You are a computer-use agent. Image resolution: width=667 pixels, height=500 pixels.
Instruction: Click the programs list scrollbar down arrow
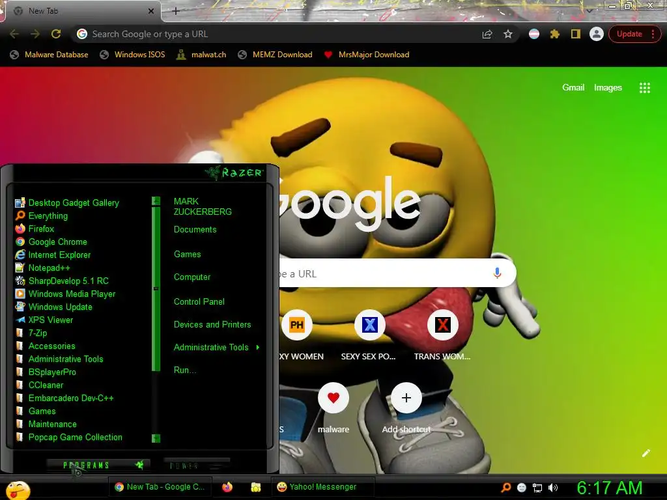coord(156,438)
